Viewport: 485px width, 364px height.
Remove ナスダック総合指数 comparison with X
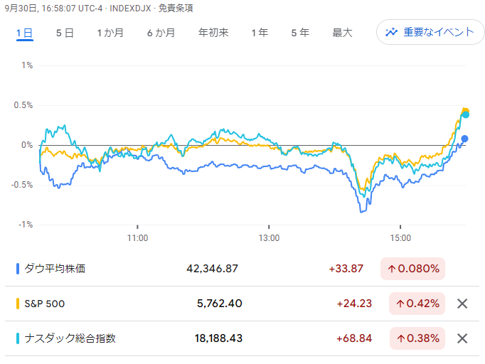[462, 338]
